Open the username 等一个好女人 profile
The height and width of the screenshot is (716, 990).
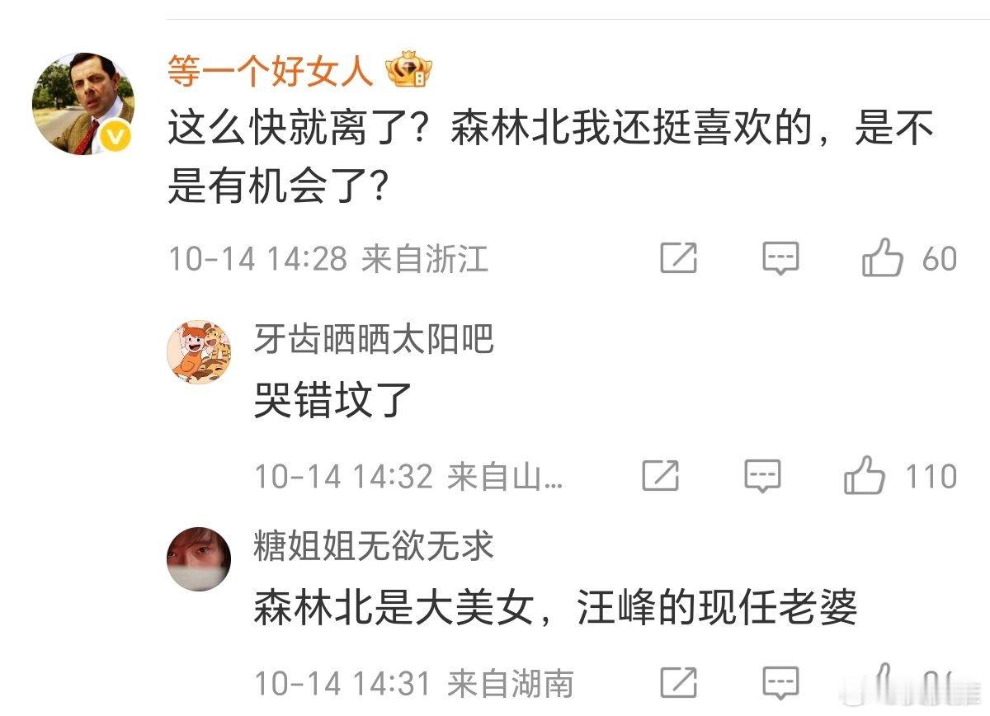[x=271, y=72]
